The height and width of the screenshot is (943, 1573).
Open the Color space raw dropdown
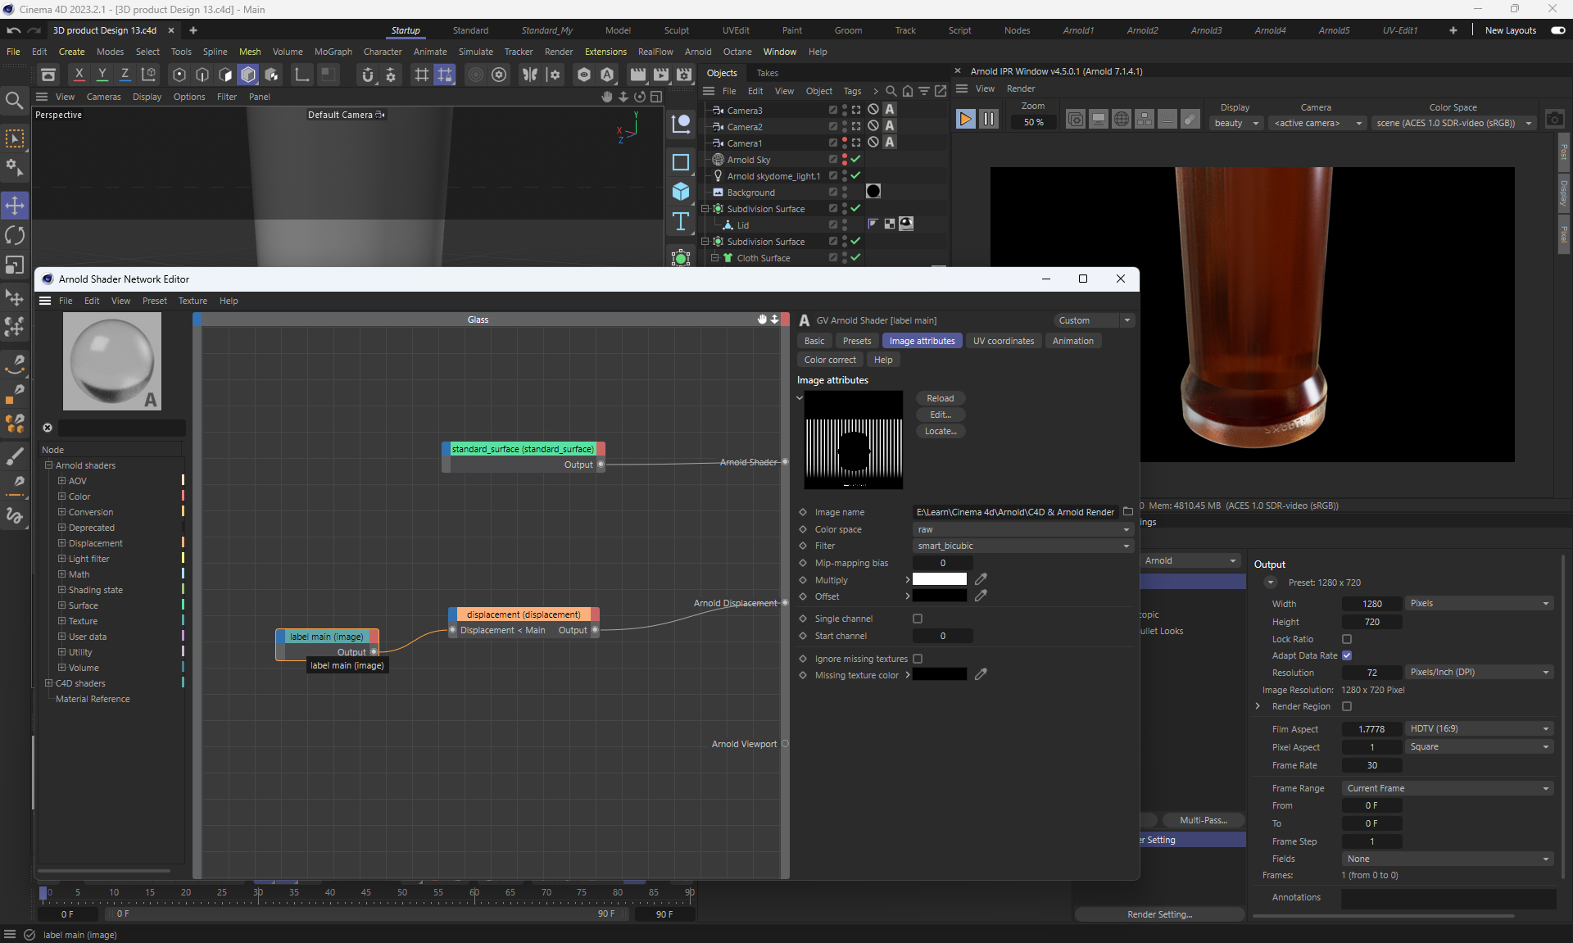(x=1022, y=529)
